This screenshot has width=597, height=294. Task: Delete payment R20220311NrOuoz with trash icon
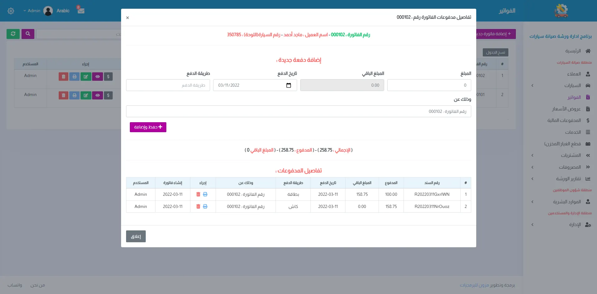198,206
